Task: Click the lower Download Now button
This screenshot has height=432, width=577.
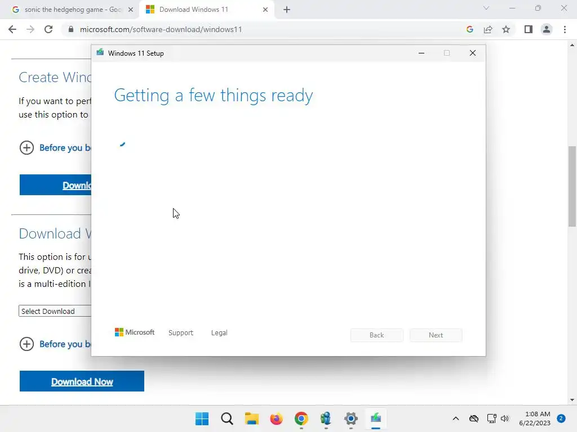Action: tap(82, 381)
